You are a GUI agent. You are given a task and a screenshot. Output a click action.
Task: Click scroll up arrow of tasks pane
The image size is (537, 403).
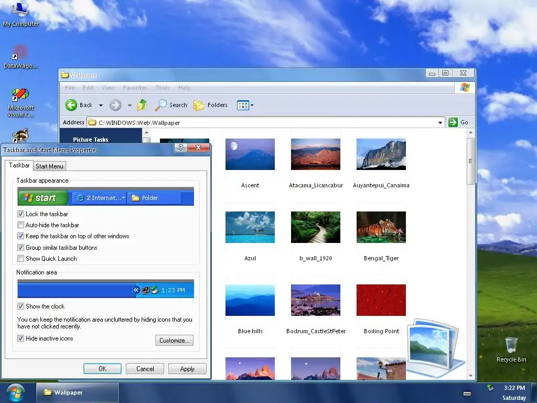click(x=146, y=132)
